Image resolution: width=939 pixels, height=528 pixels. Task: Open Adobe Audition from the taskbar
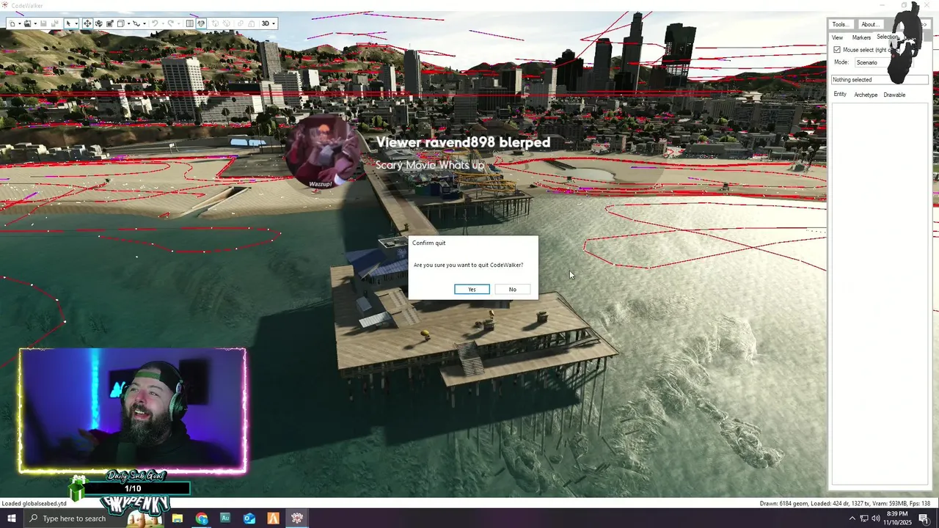225,518
